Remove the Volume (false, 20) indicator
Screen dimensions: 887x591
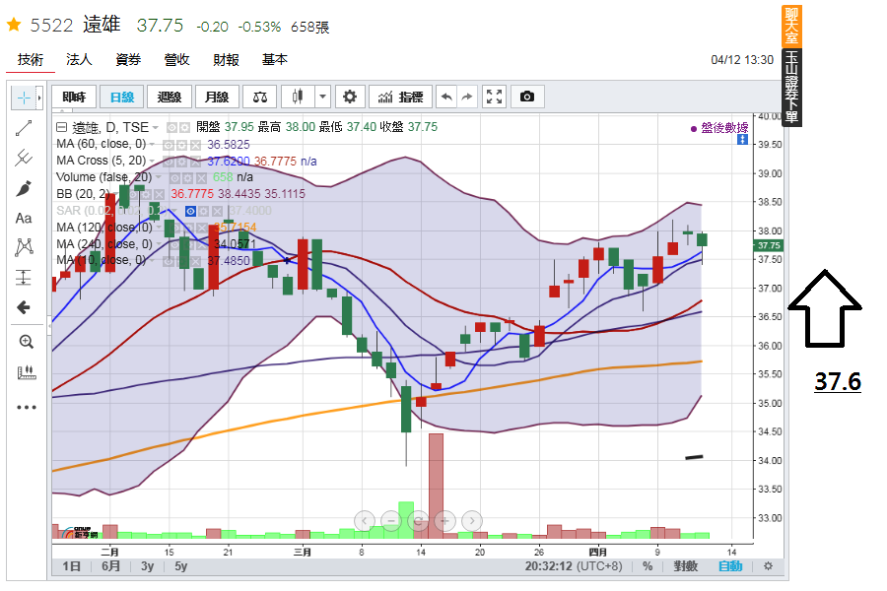tap(202, 178)
